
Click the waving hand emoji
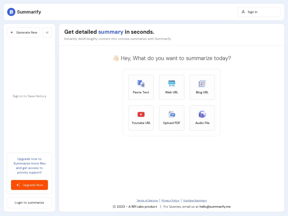click(x=116, y=58)
